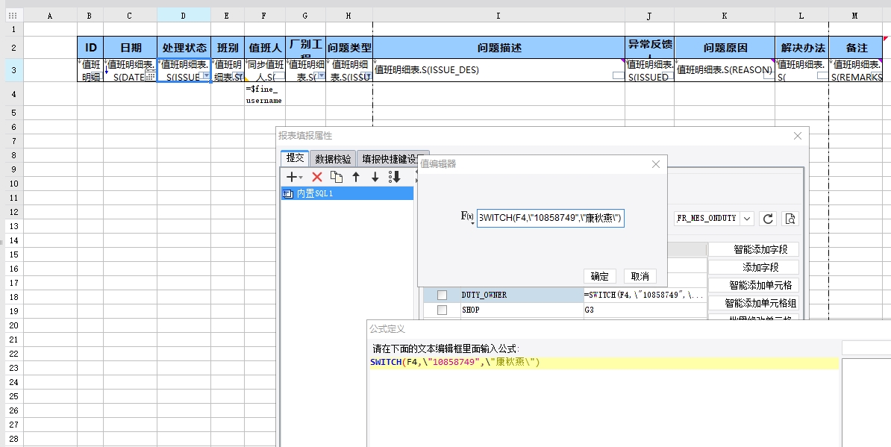The image size is (891, 447).
Task: Click the add submit item plus icon
Action: pyautogui.click(x=293, y=177)
